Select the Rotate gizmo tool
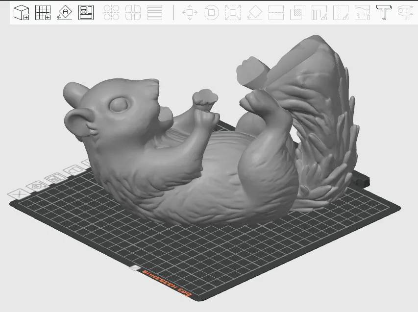The width and height of the screenshot is (418, 312). (211, 13)
